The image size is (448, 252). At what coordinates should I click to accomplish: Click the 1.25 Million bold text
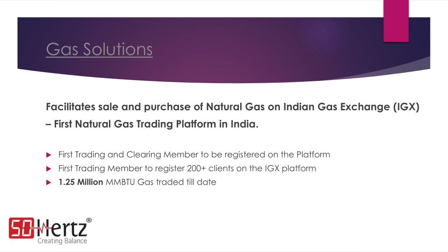(80, 182)
